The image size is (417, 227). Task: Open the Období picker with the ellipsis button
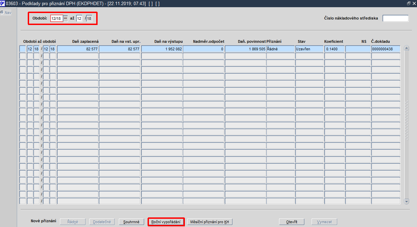pos(65,18)
